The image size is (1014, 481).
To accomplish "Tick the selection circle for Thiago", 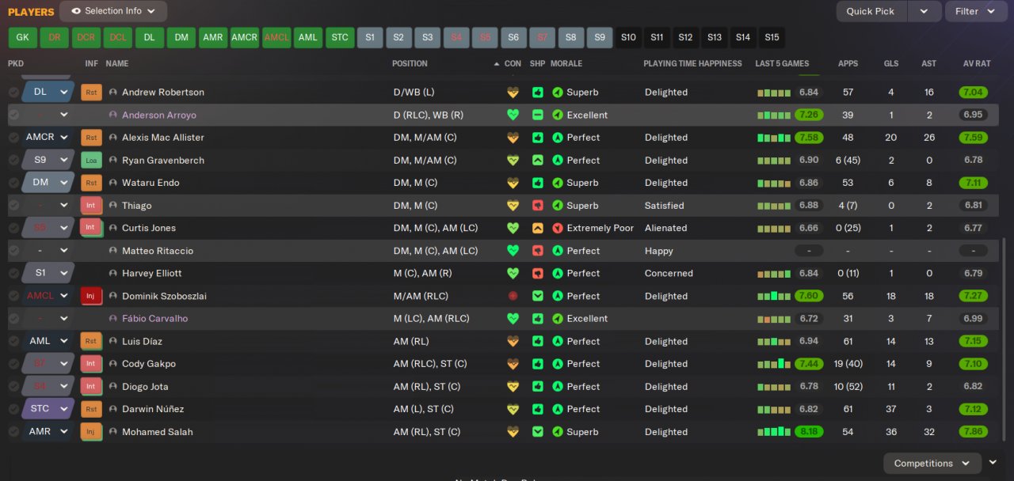I will (x=13, y=206).
